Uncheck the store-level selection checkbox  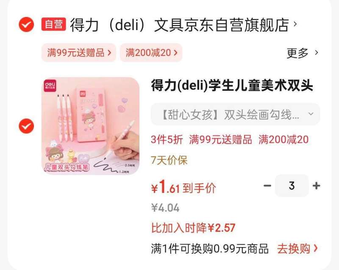(26, 25)
